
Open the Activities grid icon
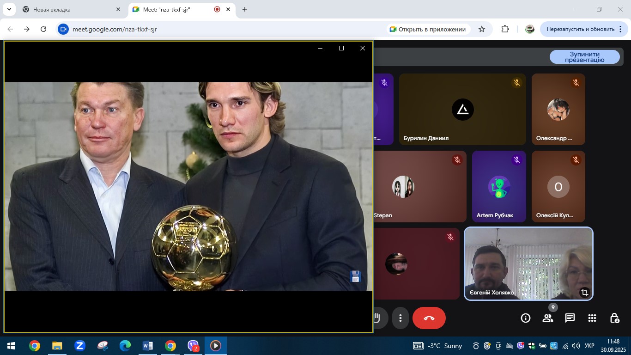592,318
